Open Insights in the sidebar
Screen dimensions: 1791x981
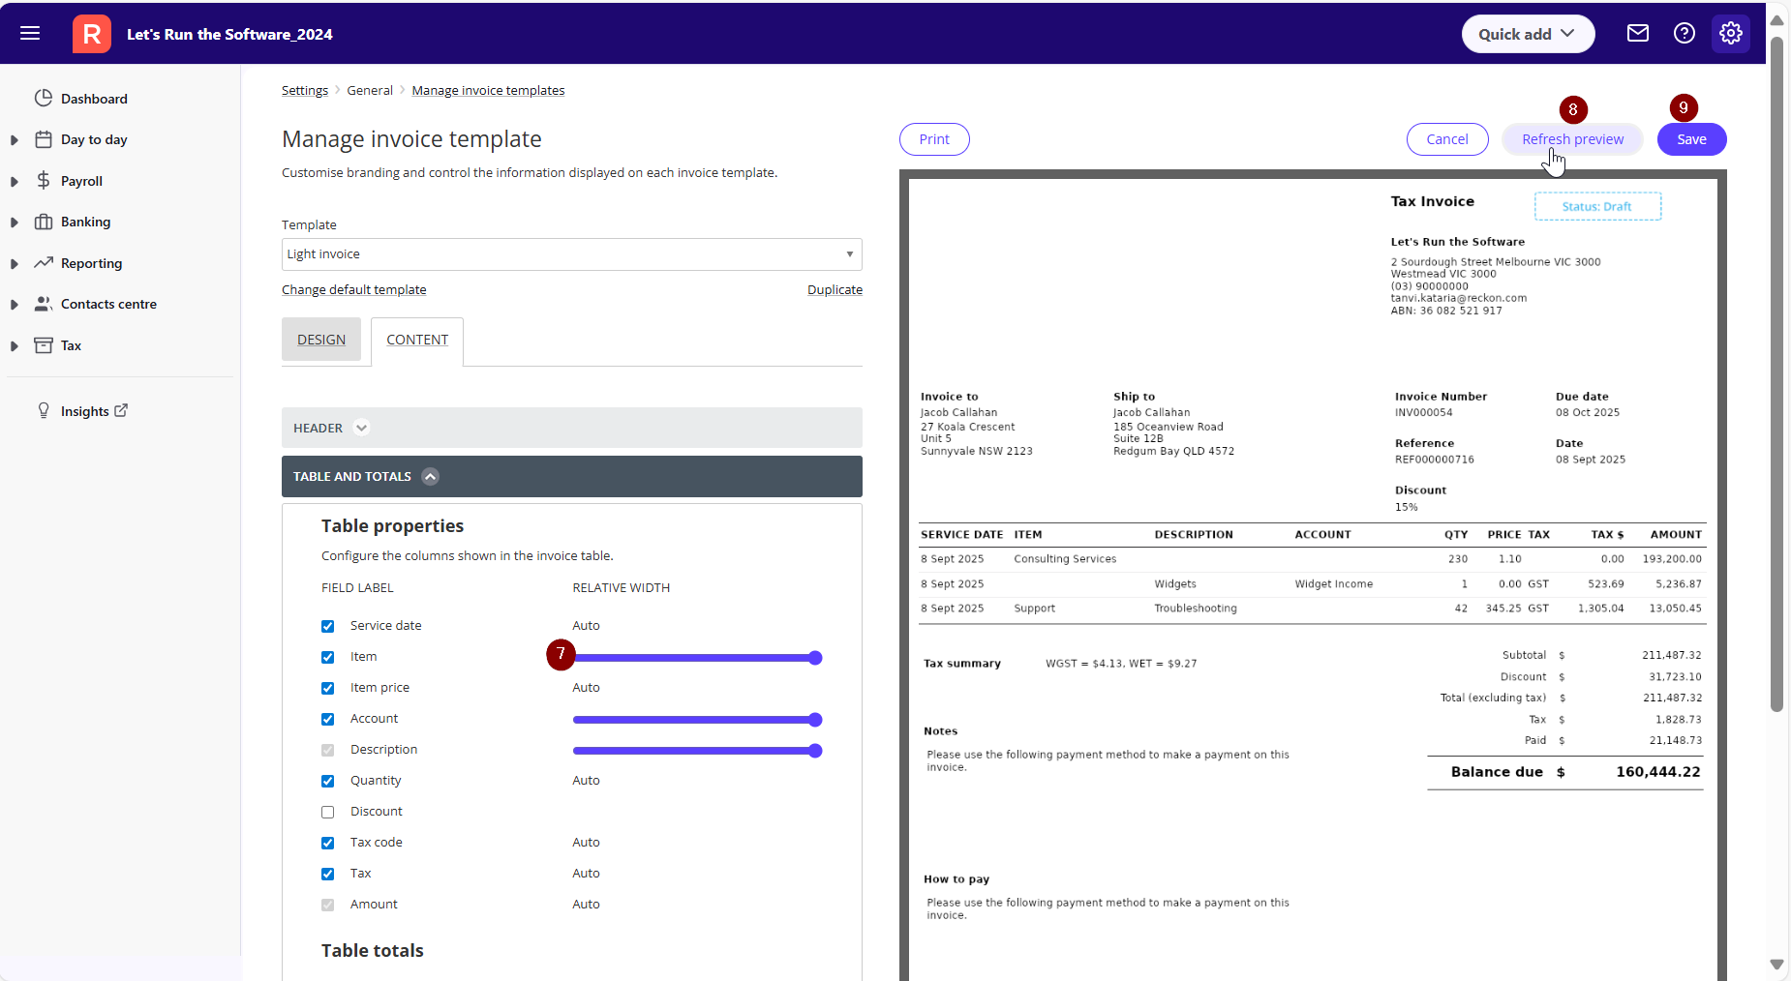[85, 411]
